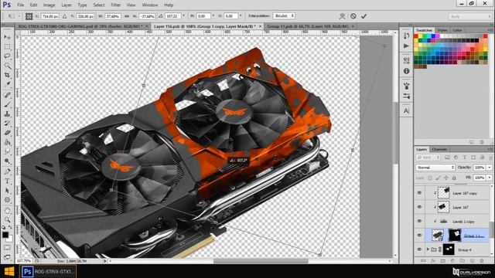Open the Fill dropdown arrow
The height and width of the screenshot is (278, 495).
490,178
